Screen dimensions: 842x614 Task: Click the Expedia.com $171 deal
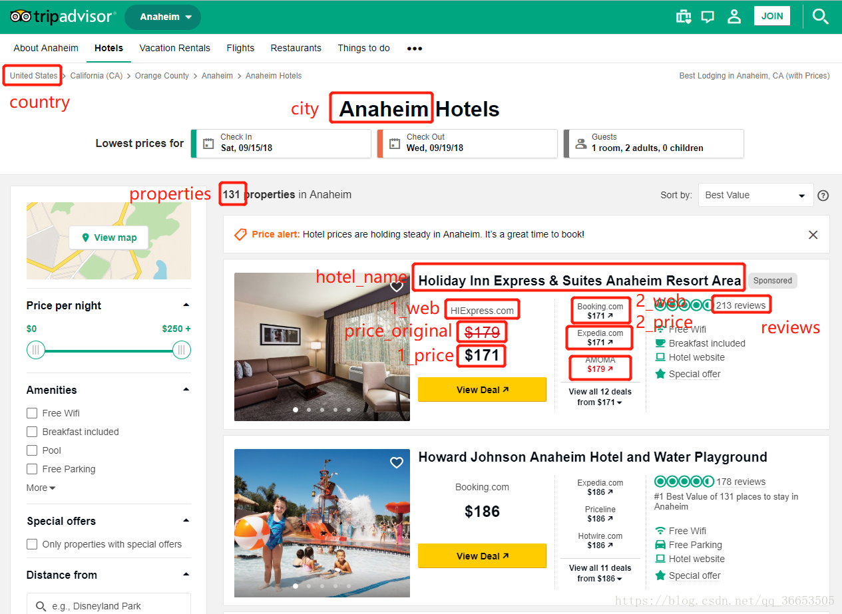[x=600, y=338]
